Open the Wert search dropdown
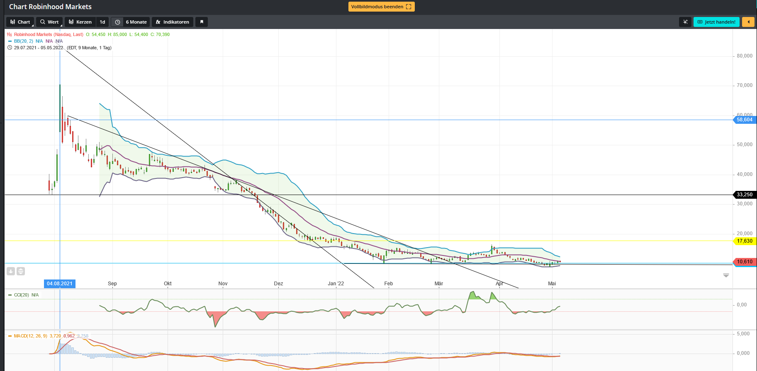The height and width of the screenshot is (371, 757). pyautogui.click(x=49, y=22)
